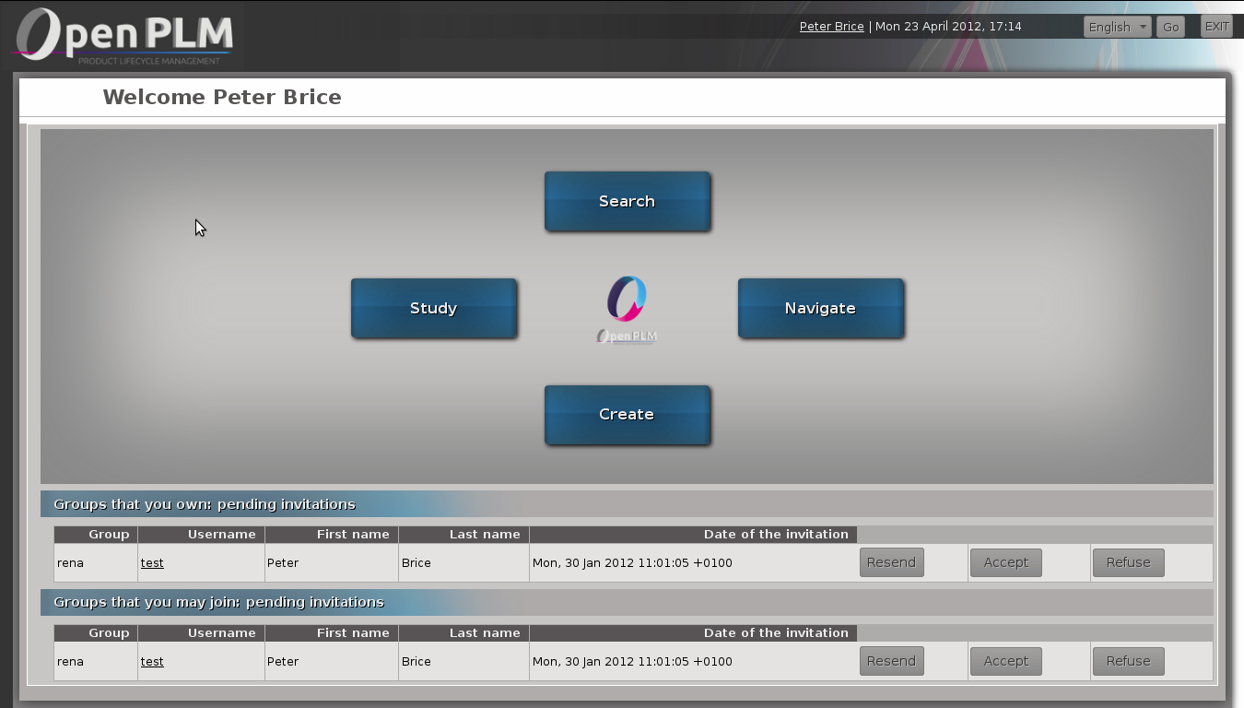Click EXIT to log out
The image size is (1244, 708).
(1215, 26)
